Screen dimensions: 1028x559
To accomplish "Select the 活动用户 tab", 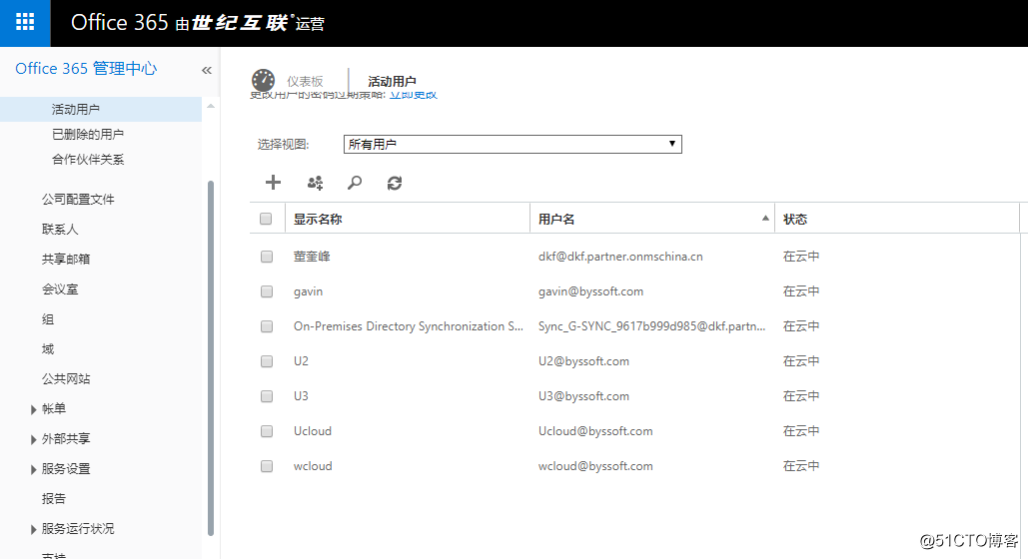I will (x=392, y=81).
